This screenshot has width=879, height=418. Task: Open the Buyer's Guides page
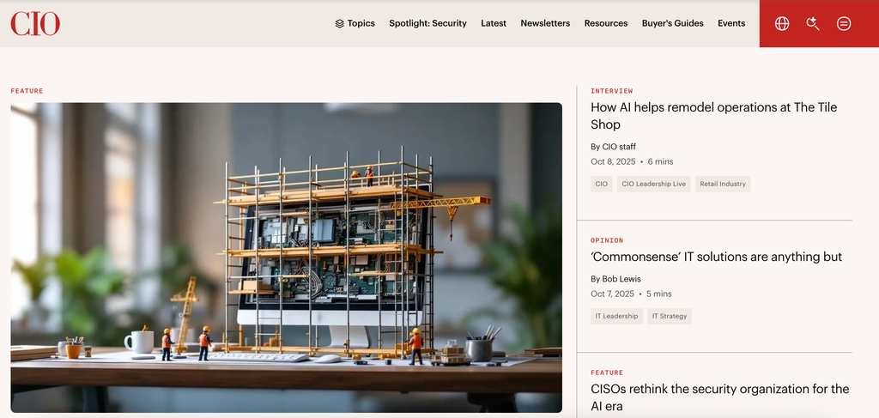672,23
